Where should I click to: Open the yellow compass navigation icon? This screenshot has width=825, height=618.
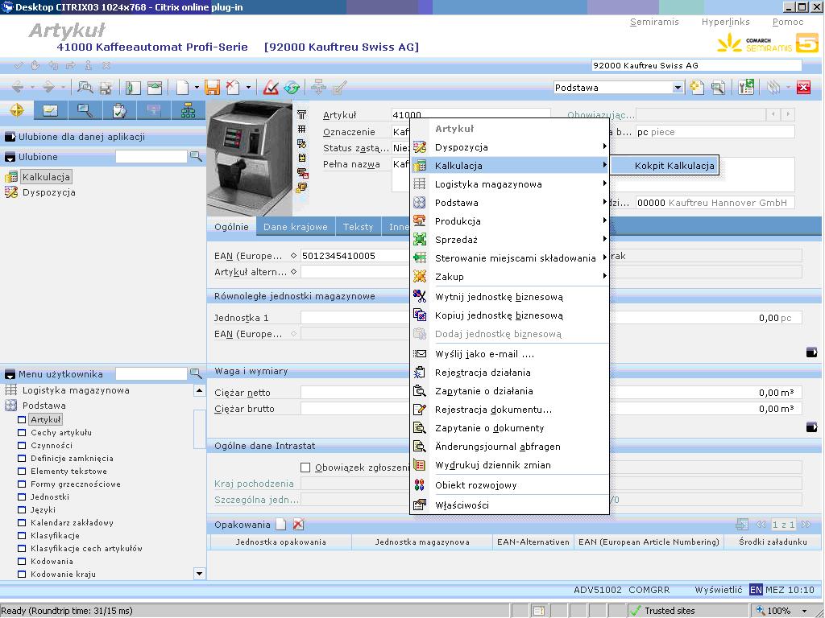(x=17, y=110)
